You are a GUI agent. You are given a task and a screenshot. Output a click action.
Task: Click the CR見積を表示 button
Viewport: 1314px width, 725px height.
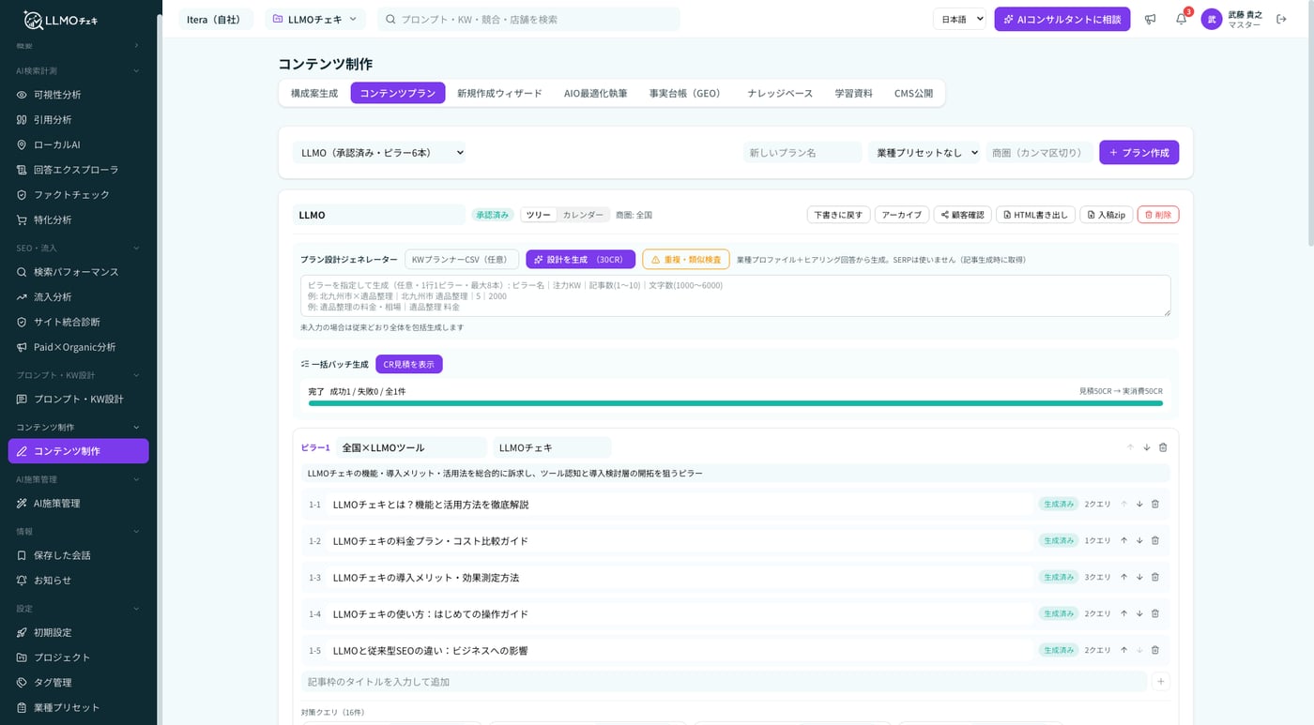pos(408,364)
